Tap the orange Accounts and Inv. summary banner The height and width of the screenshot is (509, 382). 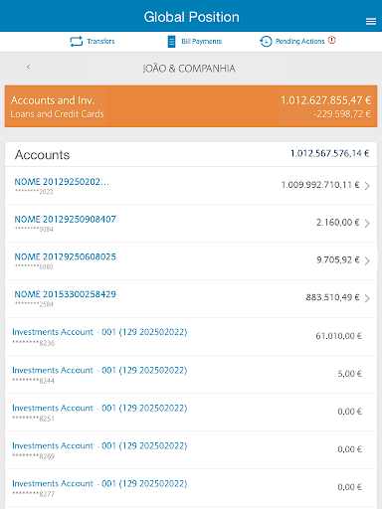[191, 106]
